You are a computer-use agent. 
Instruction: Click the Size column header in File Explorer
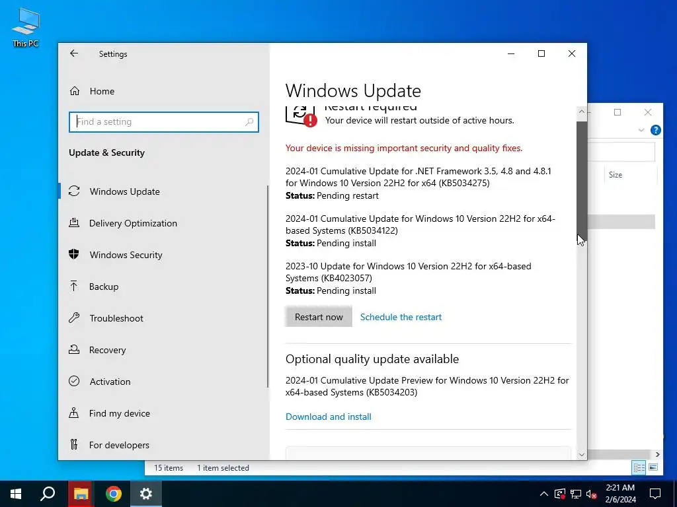[616, 174]
